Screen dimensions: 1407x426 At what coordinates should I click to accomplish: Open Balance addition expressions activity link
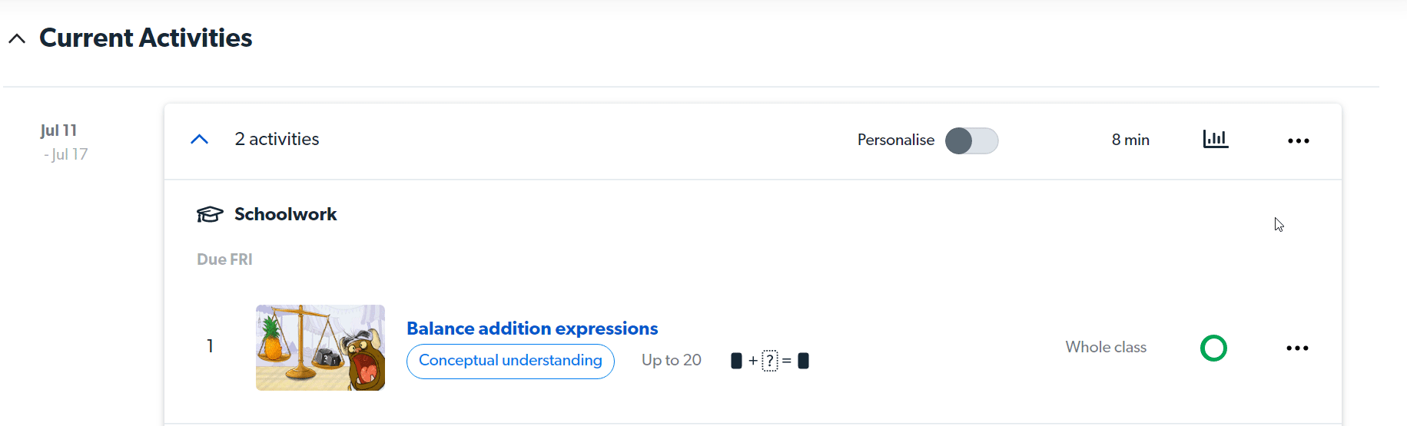532,329
